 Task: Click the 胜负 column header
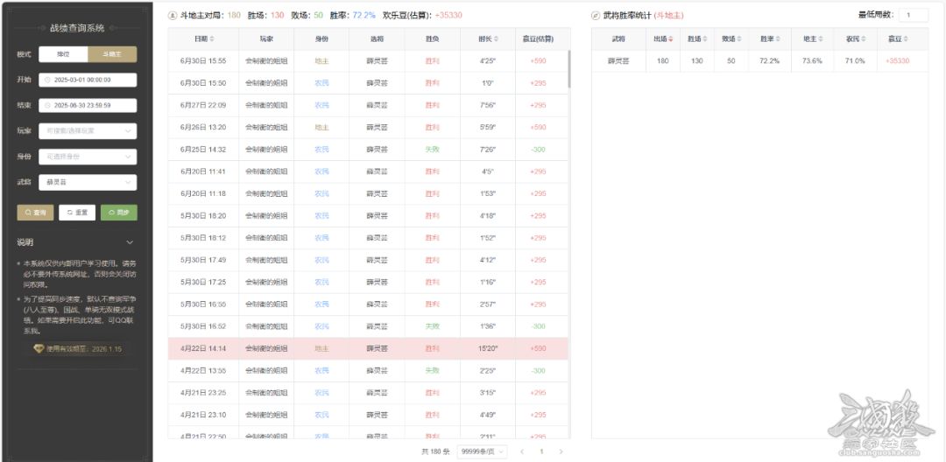(432, 39)
